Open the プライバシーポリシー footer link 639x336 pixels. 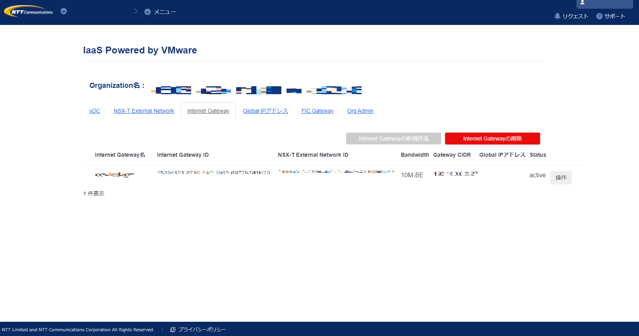point(202,329)
